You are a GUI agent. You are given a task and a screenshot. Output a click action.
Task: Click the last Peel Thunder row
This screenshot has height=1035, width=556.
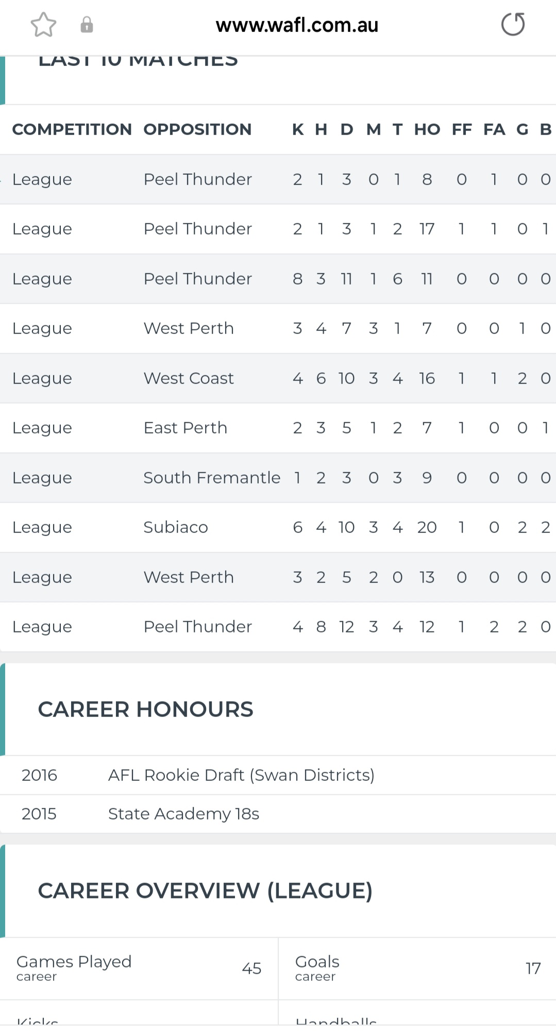coord(278,627)
